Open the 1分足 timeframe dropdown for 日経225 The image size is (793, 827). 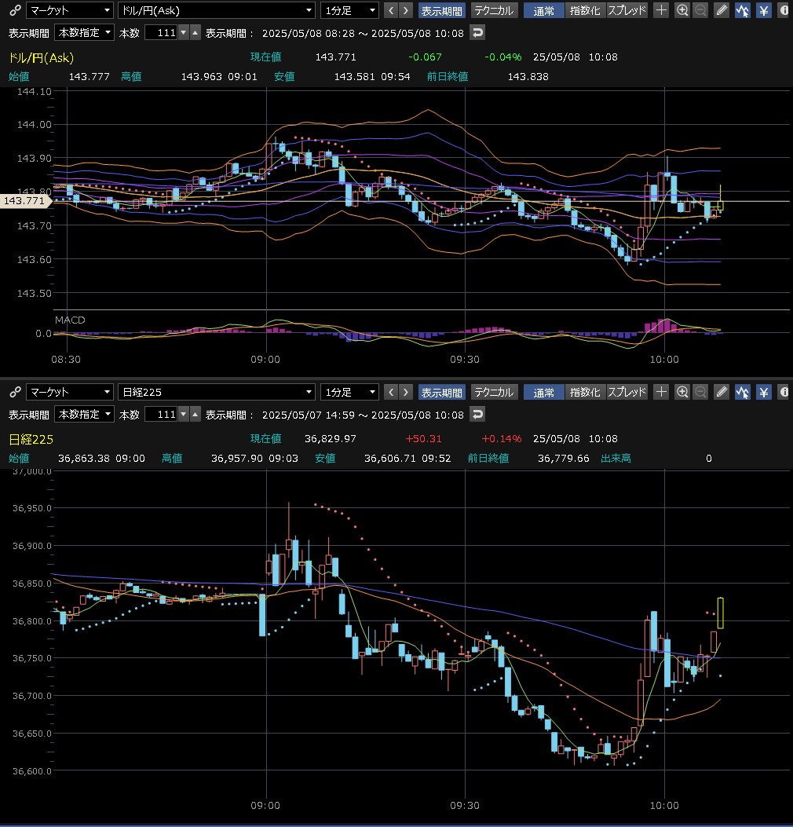tap(349, 392)
